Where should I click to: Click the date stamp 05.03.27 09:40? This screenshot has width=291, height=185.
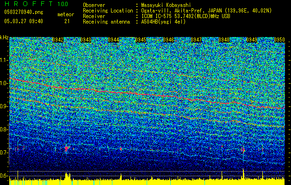click(x=24, y=21)
